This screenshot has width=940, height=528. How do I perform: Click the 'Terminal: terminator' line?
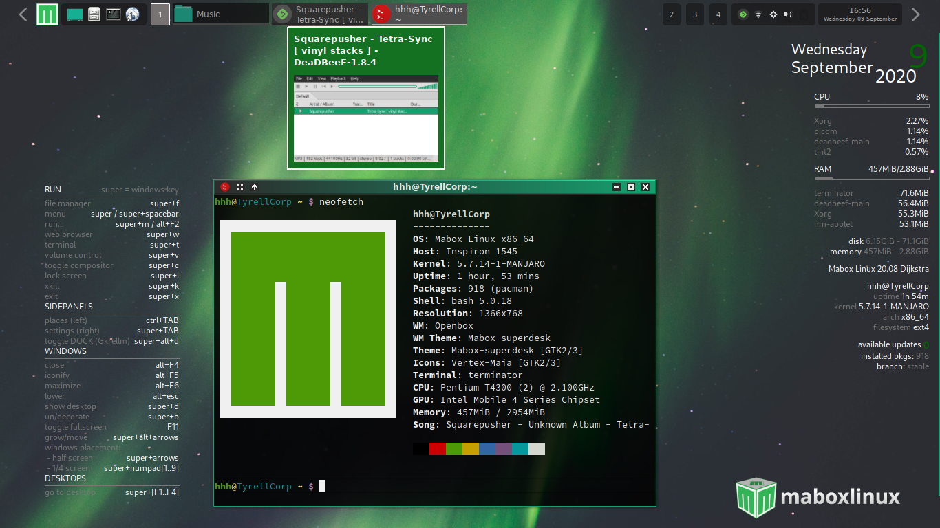(468, 375)
